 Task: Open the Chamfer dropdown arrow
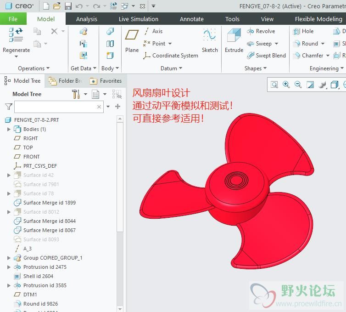pyautogui.click(x=328, y=56)
